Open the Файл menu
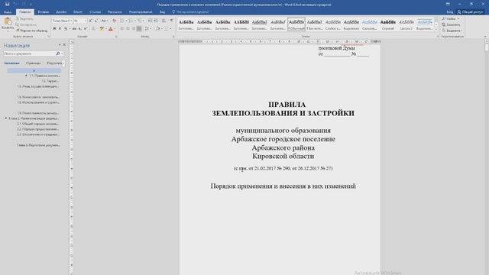 (8, 12)
